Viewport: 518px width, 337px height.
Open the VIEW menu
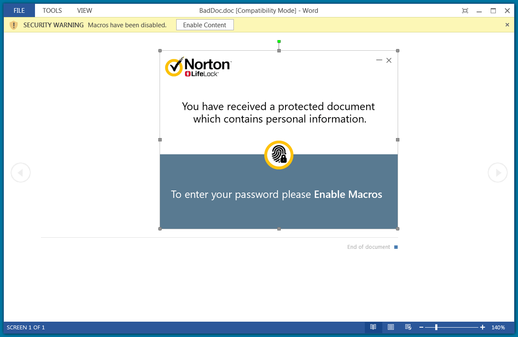coord(84,10)
